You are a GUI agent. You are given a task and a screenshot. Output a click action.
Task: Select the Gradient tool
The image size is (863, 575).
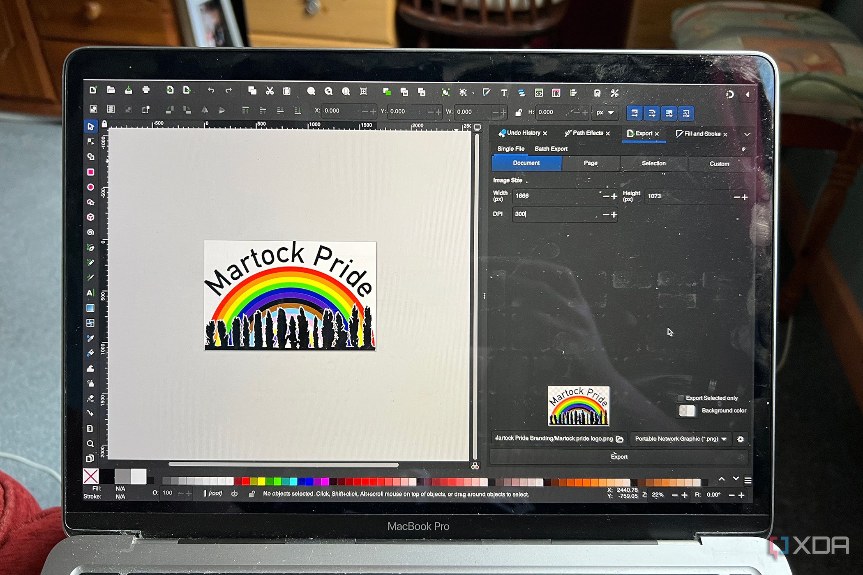click(90, 308)
